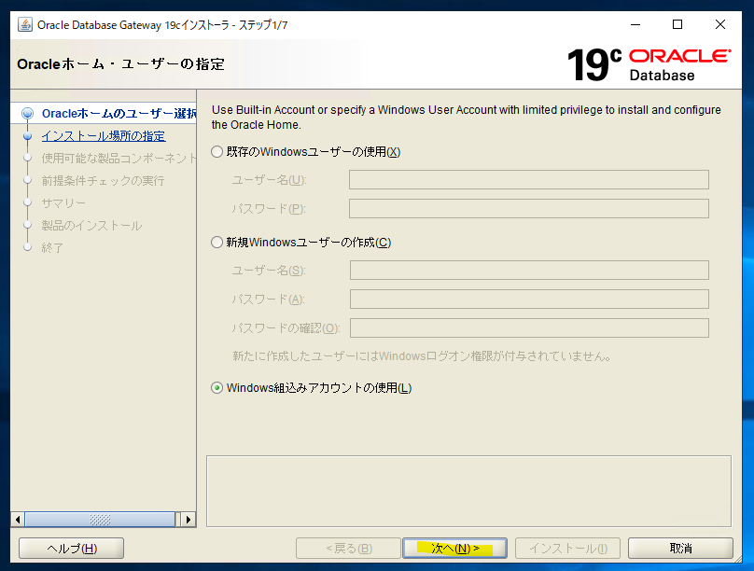Click the right arrow of the sidebar scrollbar
This screenshot has height=571, width=754.
(187, 519)
